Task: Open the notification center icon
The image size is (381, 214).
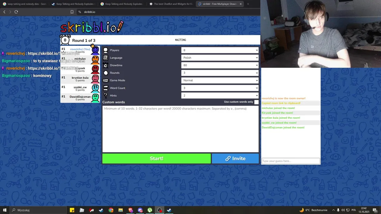Action: [x=375, y=210]
